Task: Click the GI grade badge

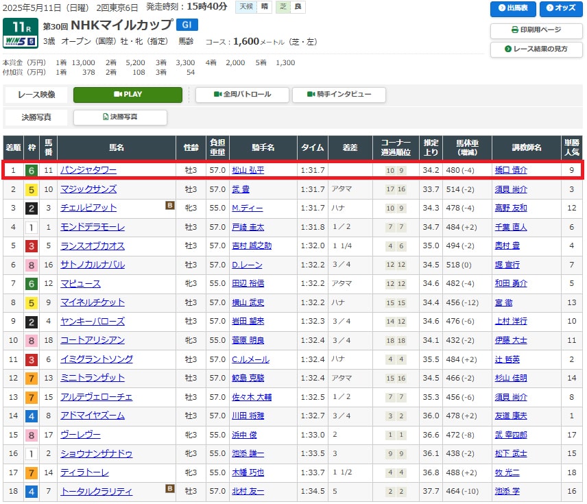Action: point(187,25)
